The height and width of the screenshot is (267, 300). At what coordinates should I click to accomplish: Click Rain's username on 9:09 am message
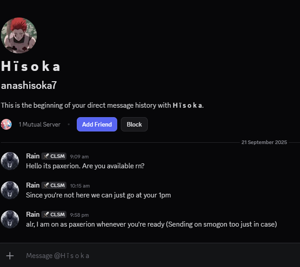(x=33, y=156)
